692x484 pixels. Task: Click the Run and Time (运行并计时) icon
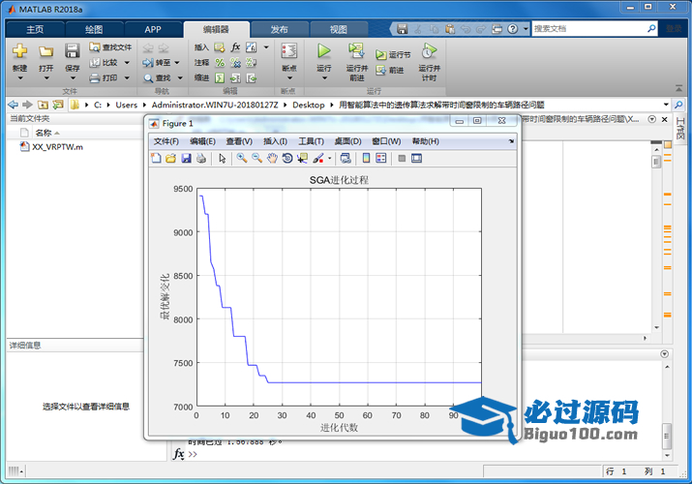point(429,52)
